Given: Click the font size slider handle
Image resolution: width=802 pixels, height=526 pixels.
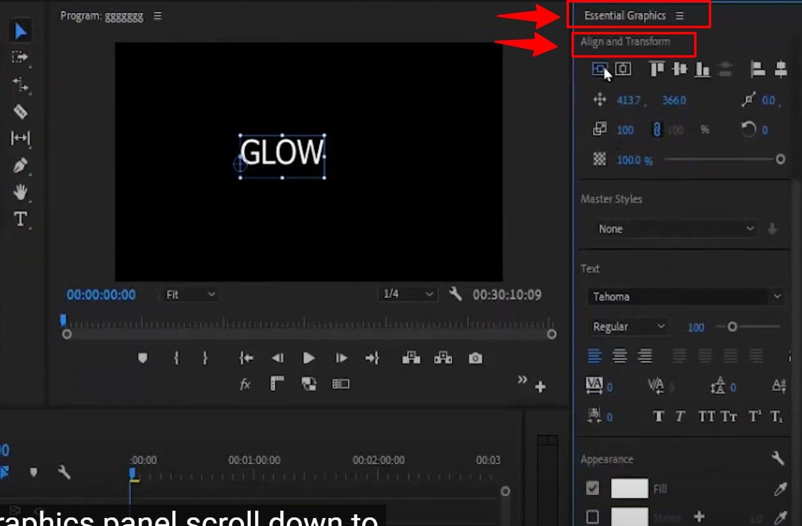Looking at the screenshot, I should click(x=731, y=327).
